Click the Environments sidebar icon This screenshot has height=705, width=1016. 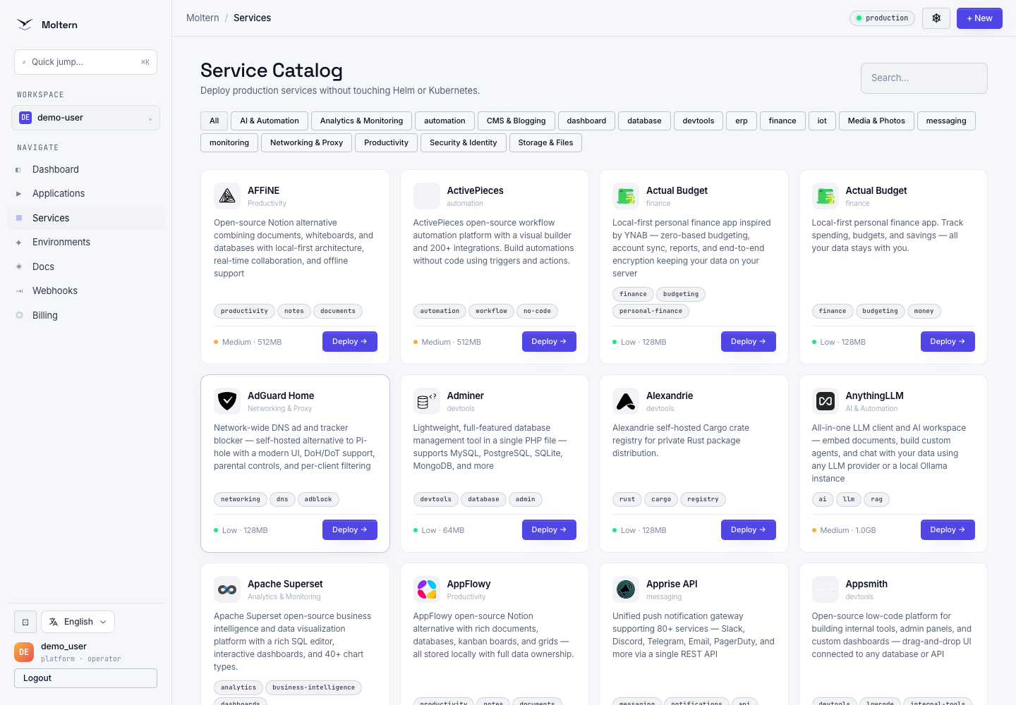(19, 243)
